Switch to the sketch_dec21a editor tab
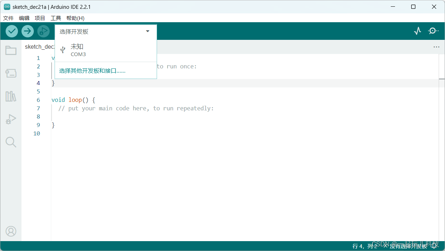The height and width of the screenshot is (251, 445). coord(39,47)
